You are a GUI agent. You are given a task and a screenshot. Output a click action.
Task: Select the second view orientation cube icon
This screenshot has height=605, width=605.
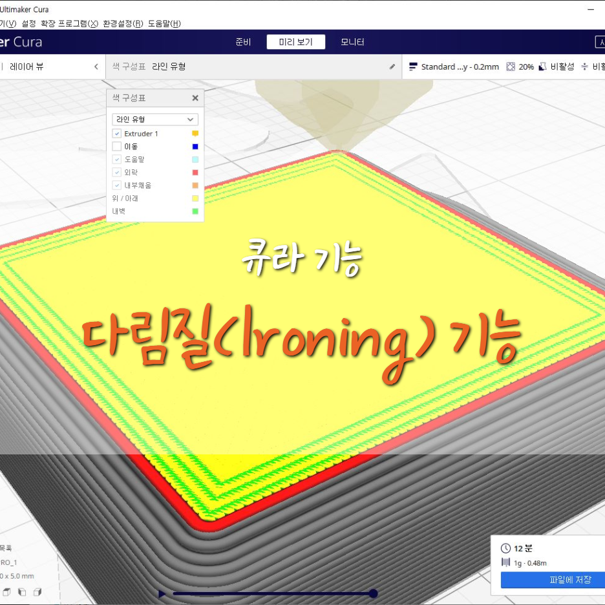23,592
